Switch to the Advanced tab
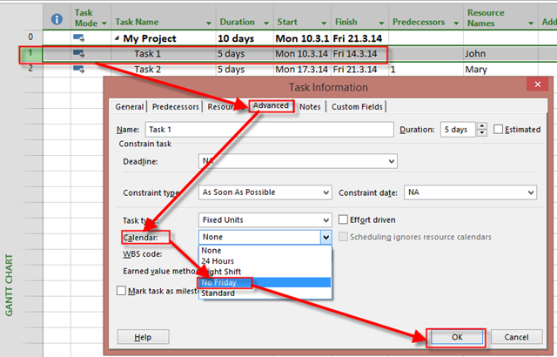The height and width of the screenshot is (357, 557). (270, 107)
